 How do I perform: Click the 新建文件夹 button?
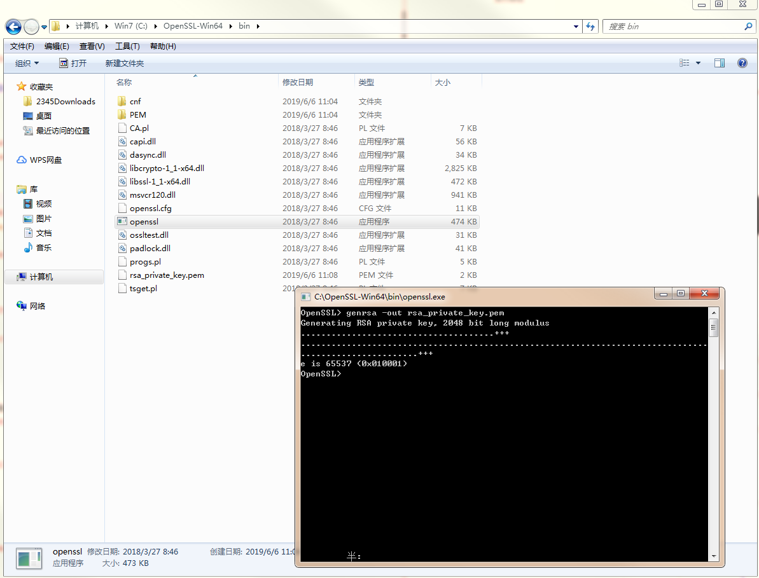point(125,64)
